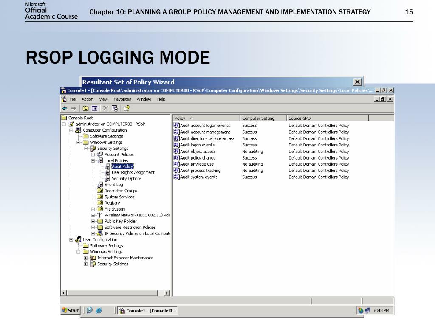Click the System Services folder icon
435x326 pixels.
coord(100,197)
